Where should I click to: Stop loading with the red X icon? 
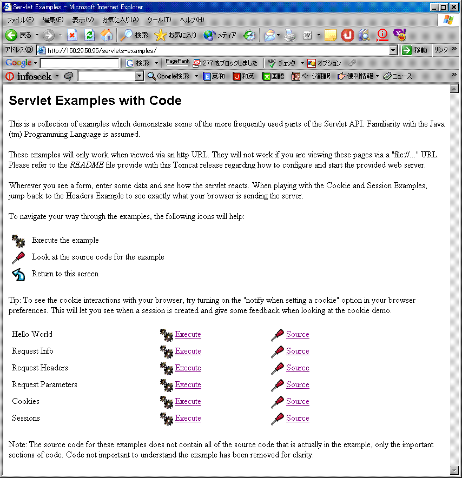click(72, 35)
